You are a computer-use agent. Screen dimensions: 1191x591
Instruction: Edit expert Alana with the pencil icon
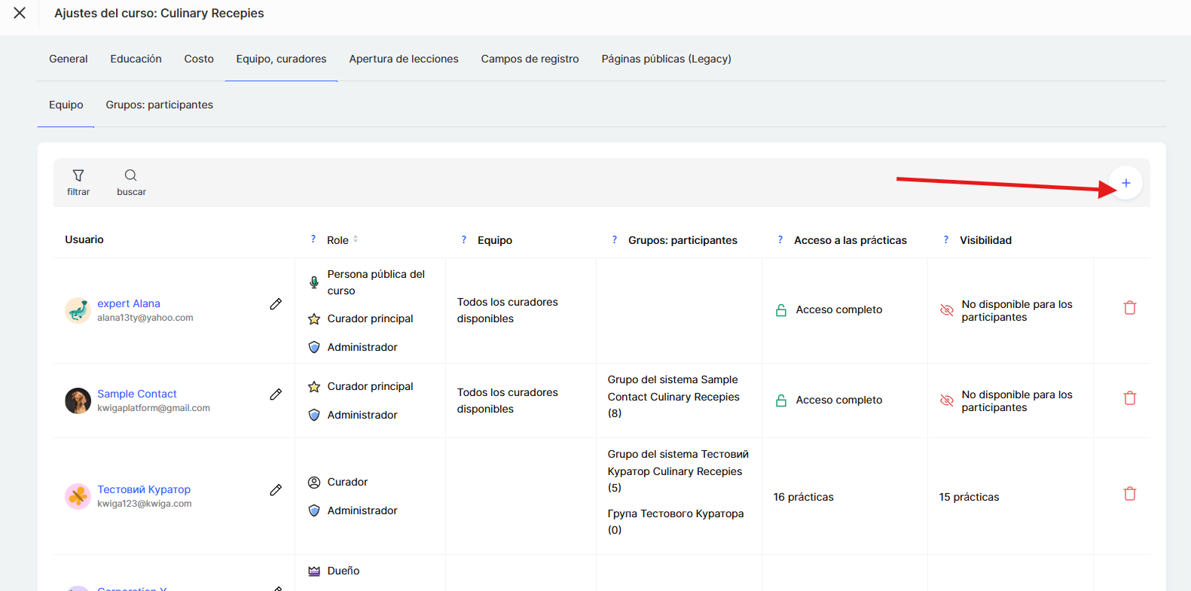tap(276, 304)
